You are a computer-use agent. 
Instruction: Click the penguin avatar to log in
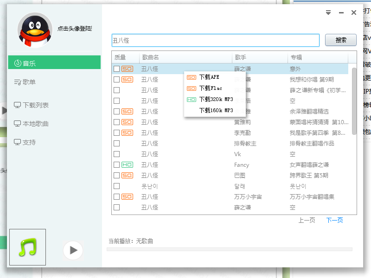tap(35, 30)
